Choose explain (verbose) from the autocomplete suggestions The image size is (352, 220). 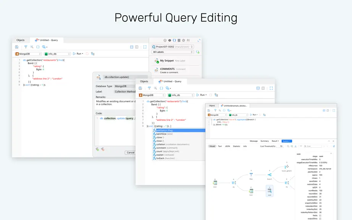165,155
